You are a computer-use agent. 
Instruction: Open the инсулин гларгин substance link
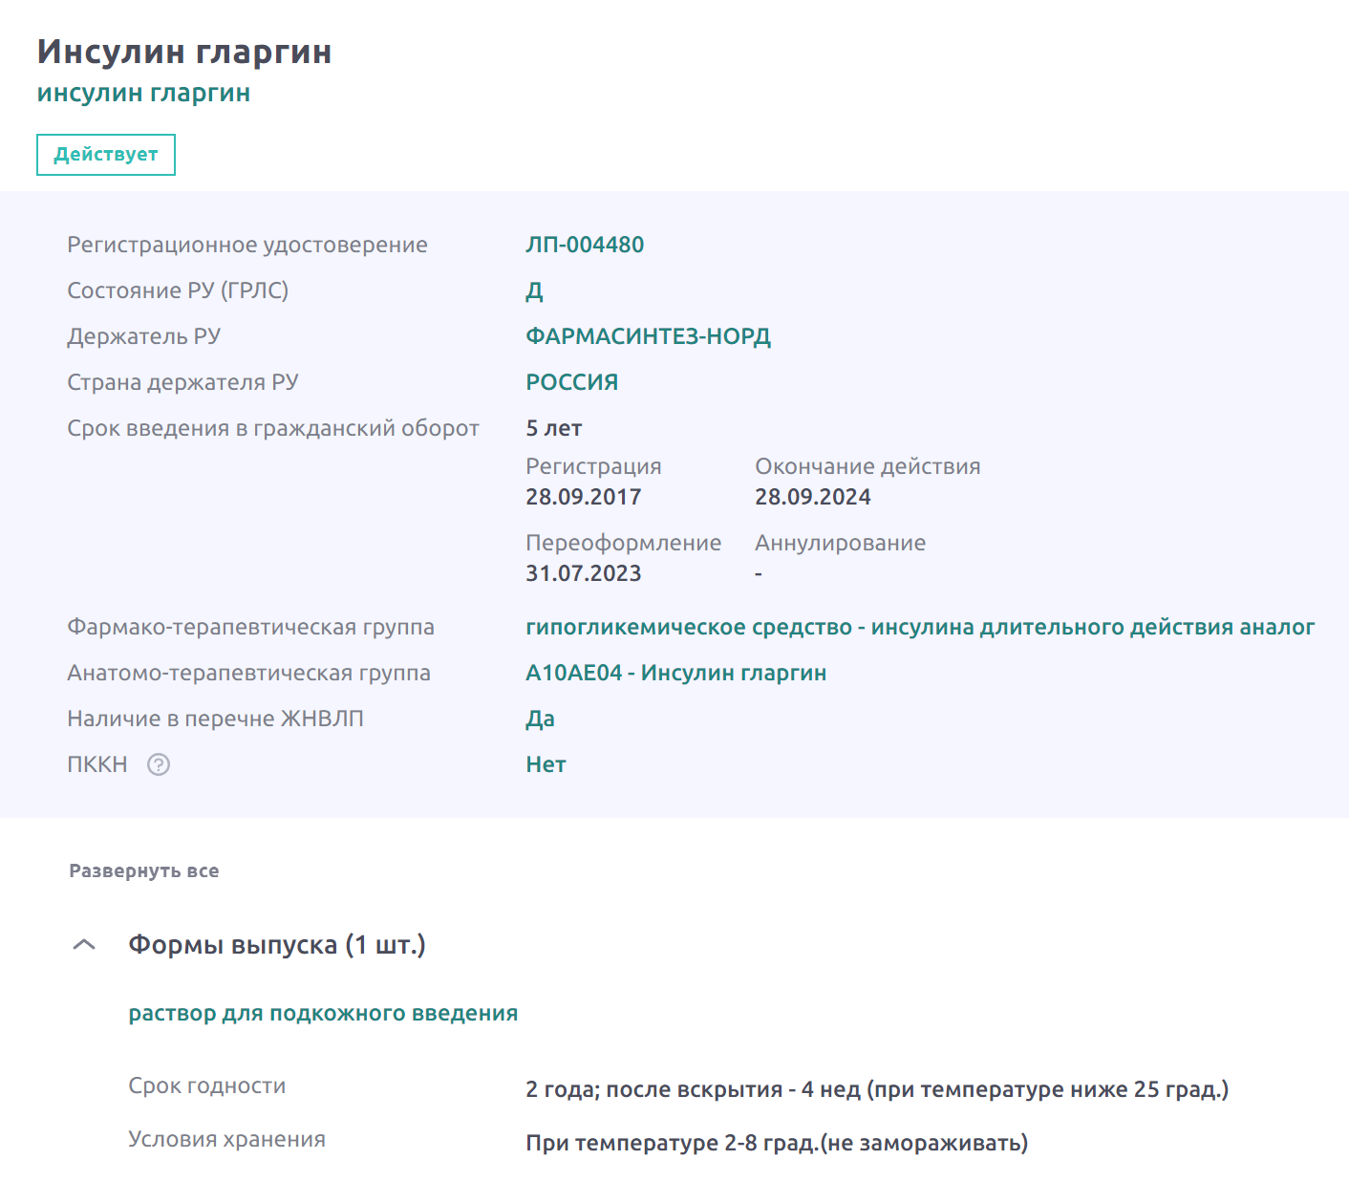coord(143,94)
